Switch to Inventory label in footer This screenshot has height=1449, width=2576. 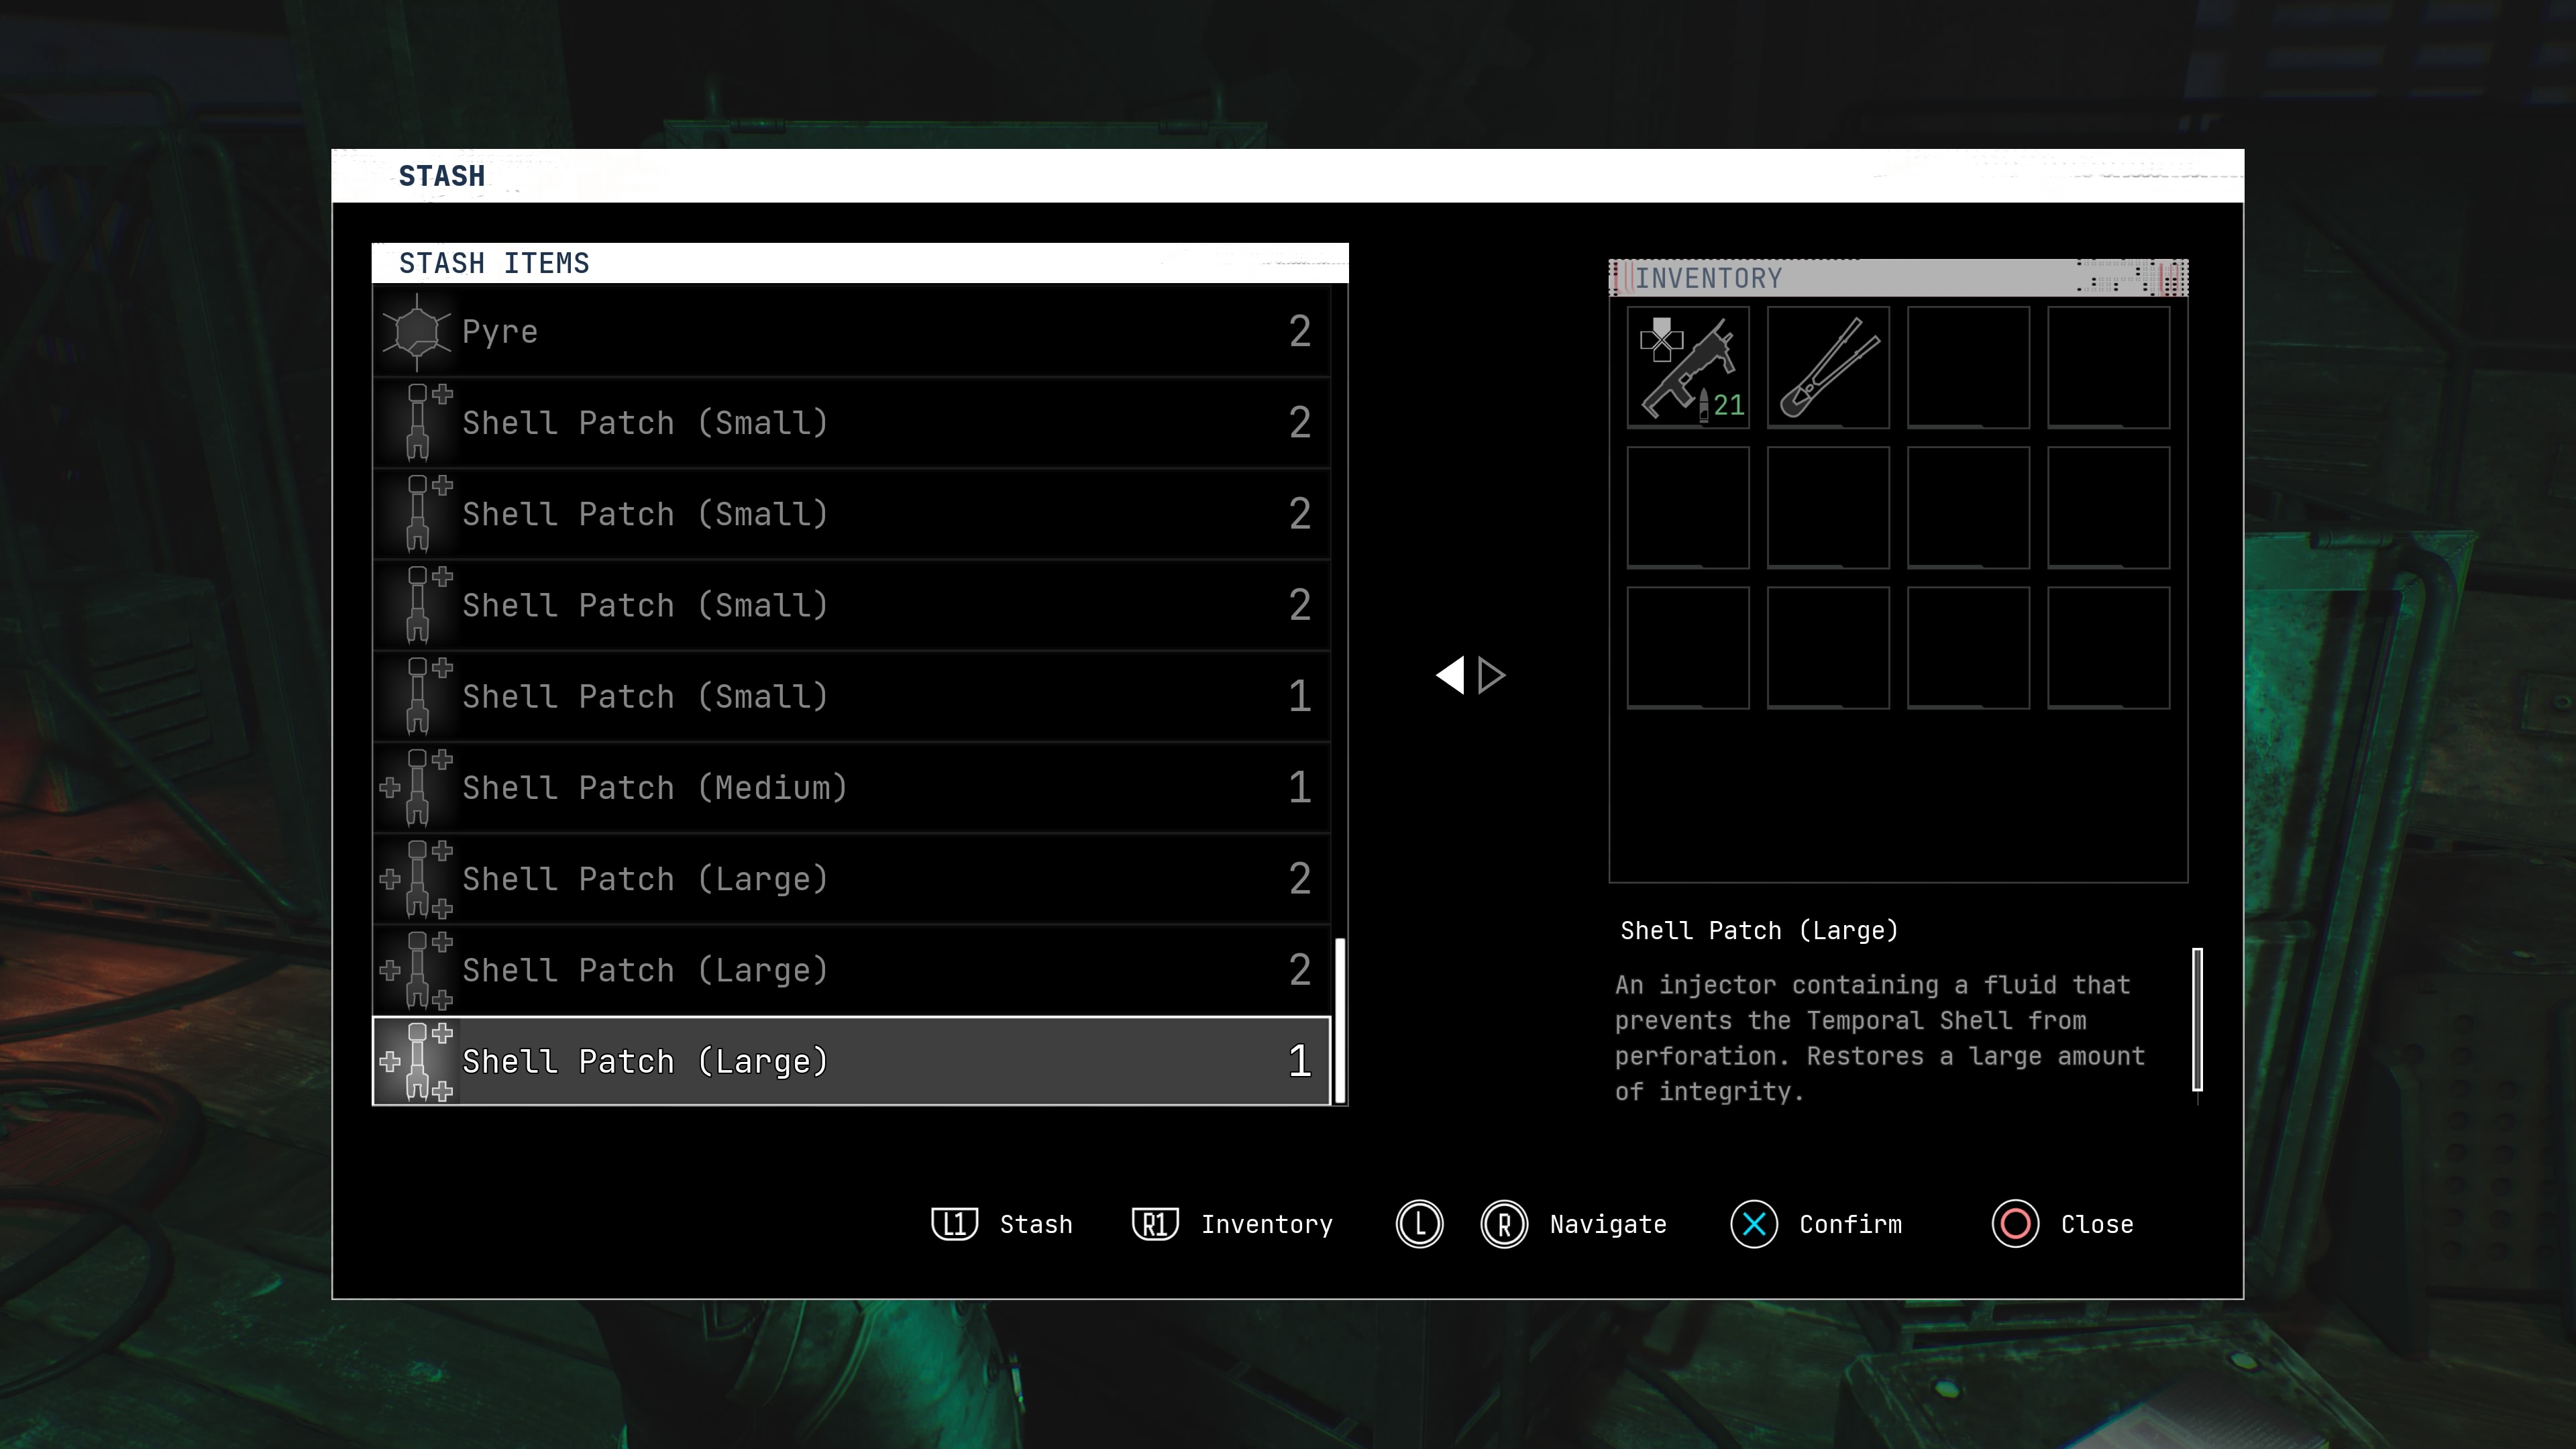point(1266,1224)
